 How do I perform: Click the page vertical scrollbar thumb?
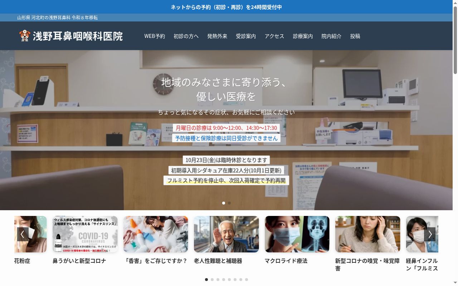click(455, 40)
